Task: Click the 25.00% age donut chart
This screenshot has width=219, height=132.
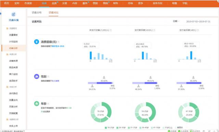Action: [x=189, y=112]
